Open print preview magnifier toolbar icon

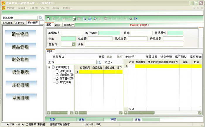pos(85,19)
